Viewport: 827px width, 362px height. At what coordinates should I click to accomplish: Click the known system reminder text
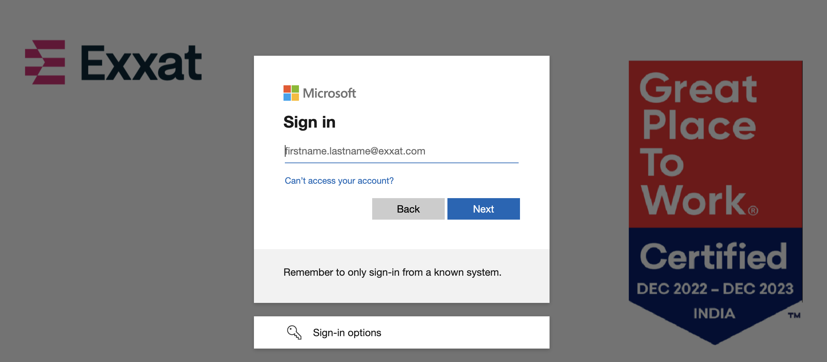click(392, 272)
